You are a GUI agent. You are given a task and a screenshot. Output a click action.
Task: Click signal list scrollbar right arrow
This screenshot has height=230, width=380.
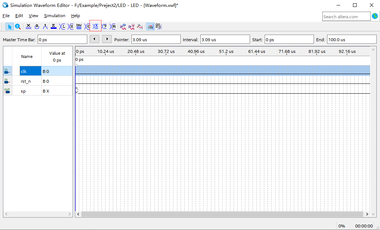point(70,214)
